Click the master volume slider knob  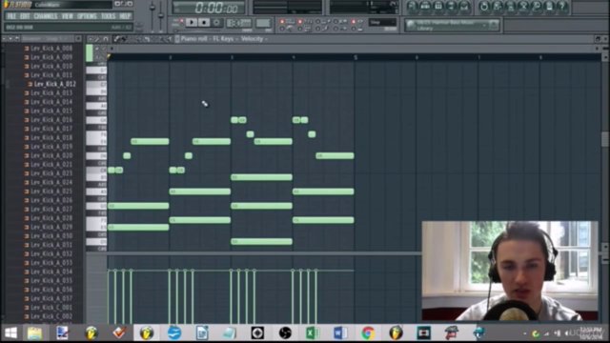(152, 8)
